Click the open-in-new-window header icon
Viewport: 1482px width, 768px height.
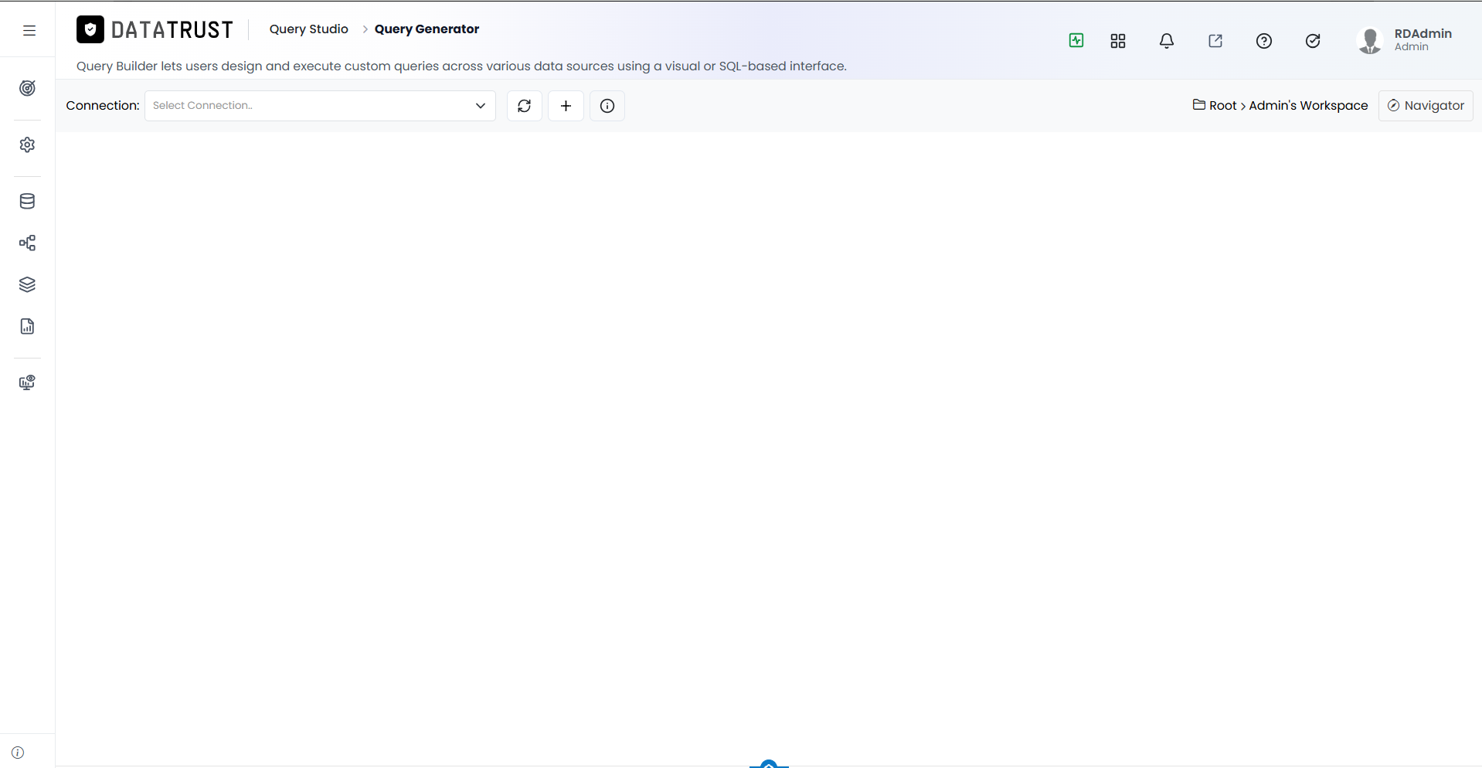click(1215, 41)
